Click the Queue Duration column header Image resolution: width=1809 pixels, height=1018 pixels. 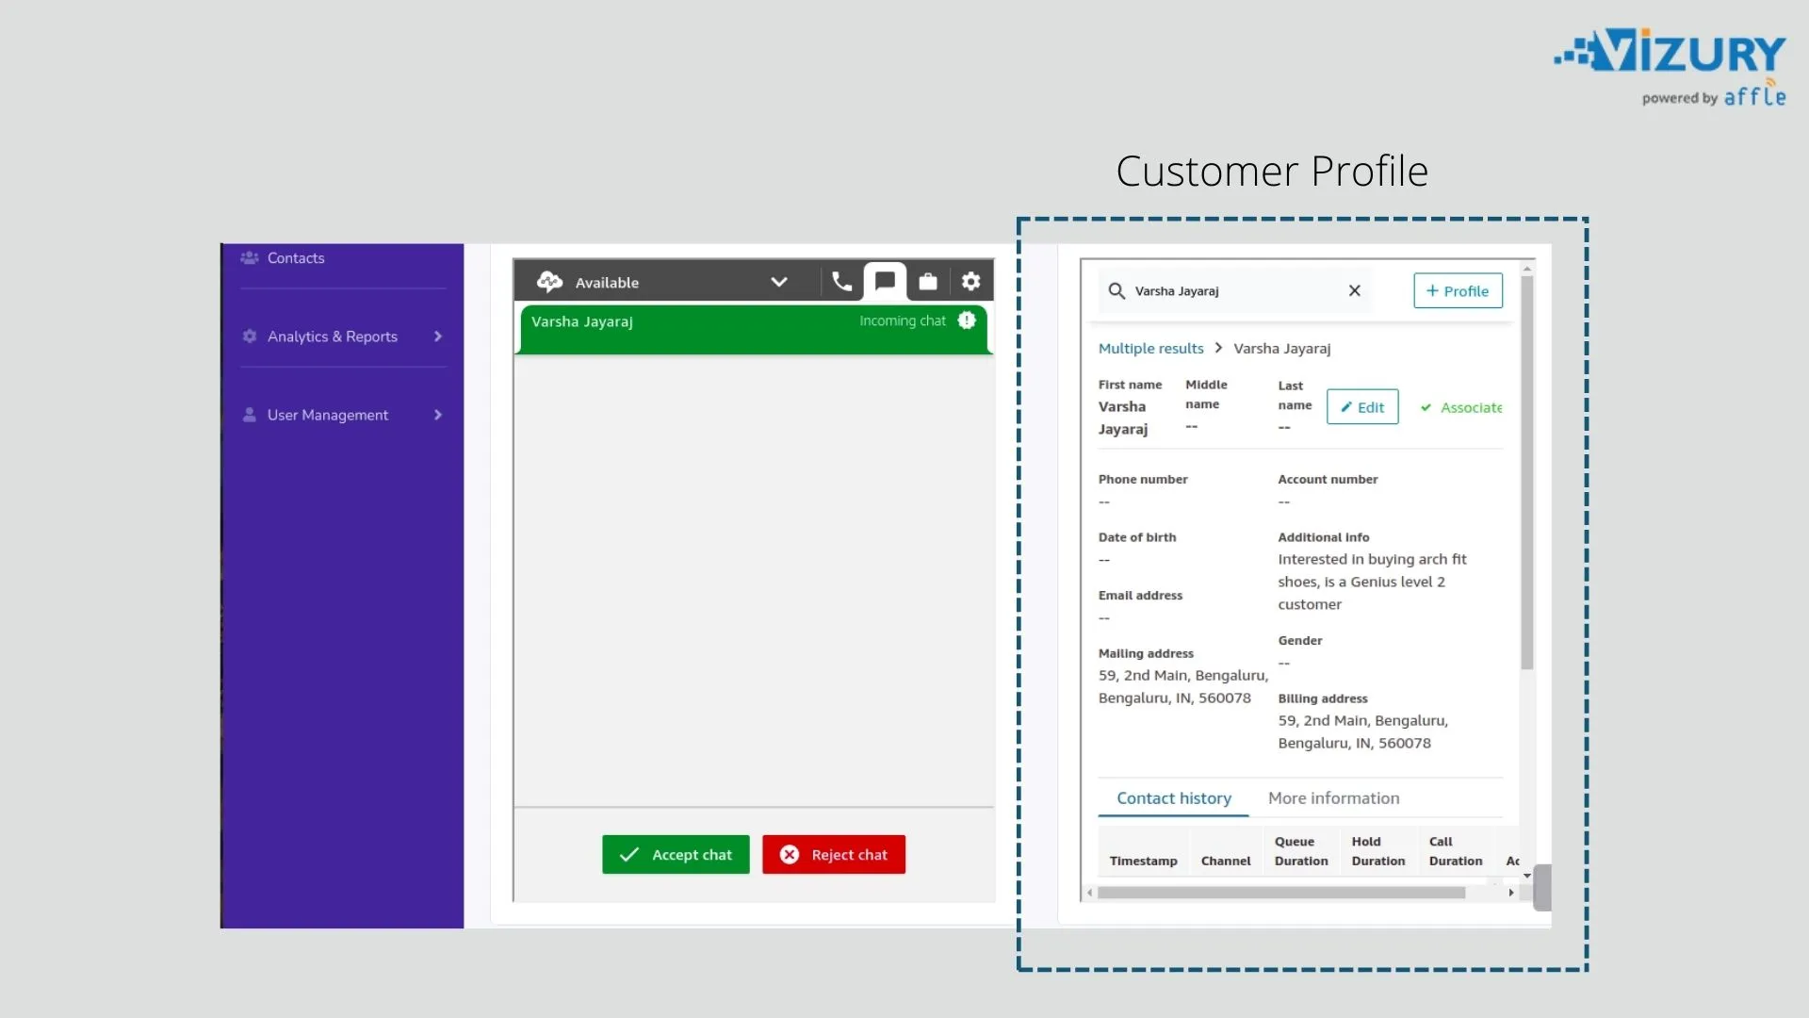point(1301,851)
